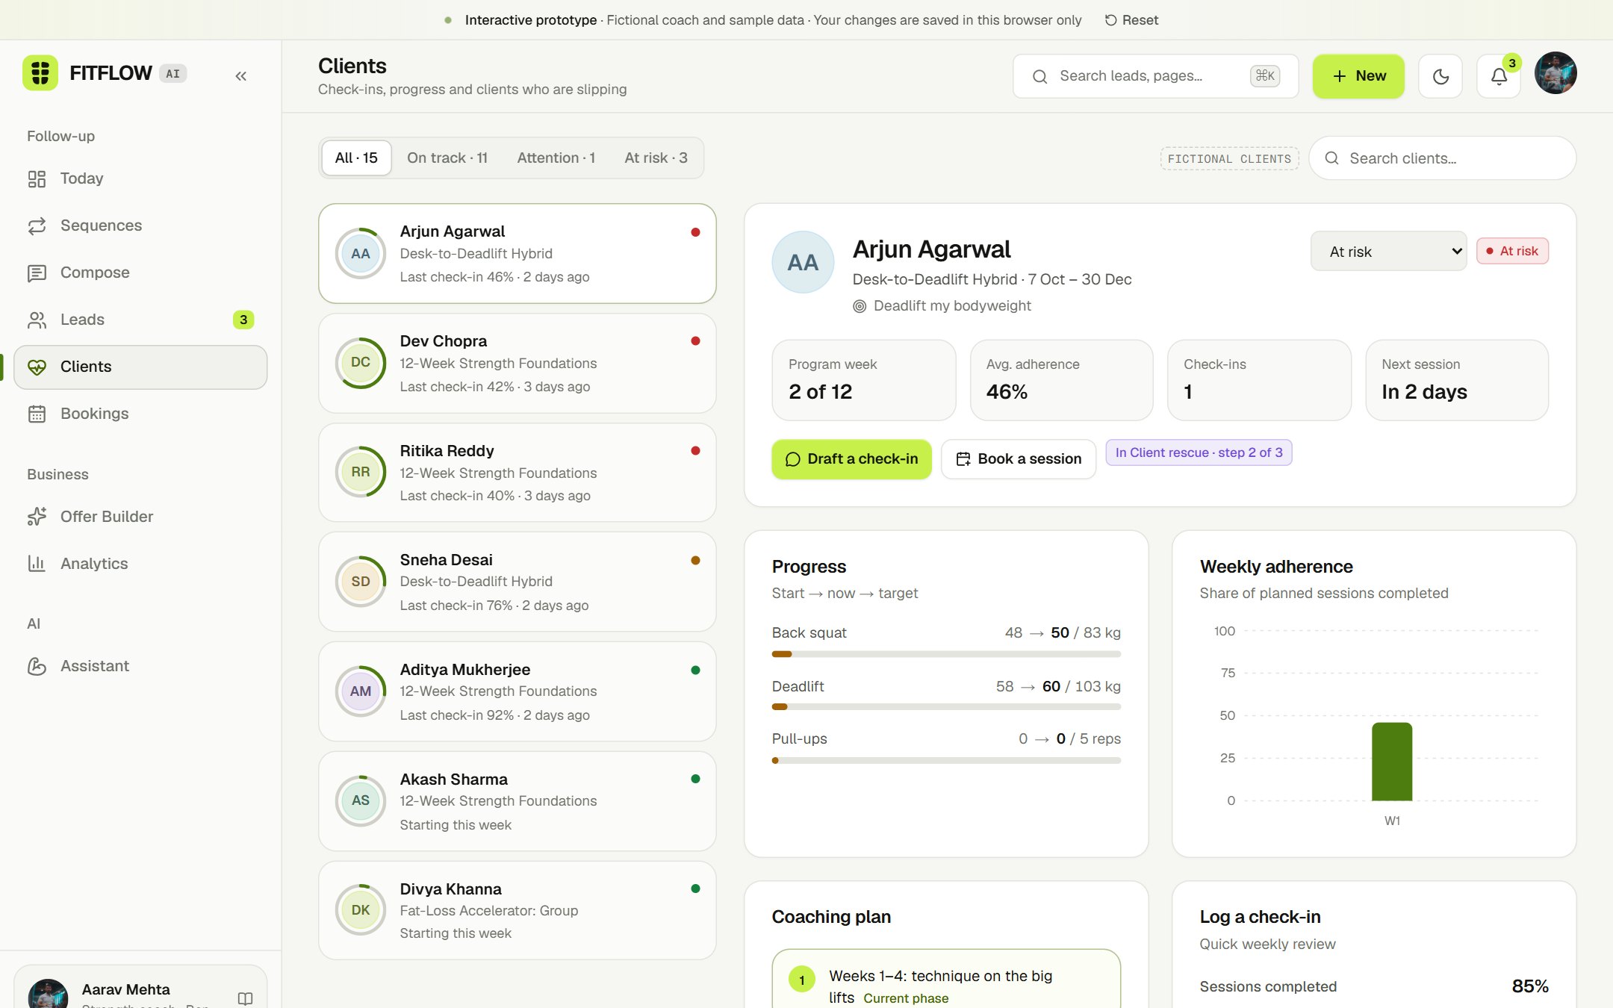Filter clients by On track · 11

[x=447, y=158]
